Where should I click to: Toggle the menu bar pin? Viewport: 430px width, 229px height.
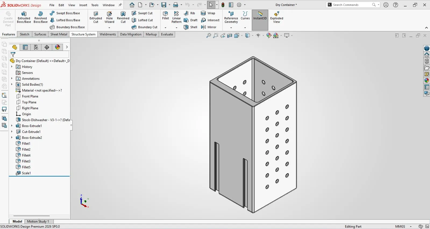coord(120,5)
